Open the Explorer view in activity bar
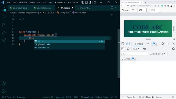This screenshot has height=99, width=176. [4, 9]
